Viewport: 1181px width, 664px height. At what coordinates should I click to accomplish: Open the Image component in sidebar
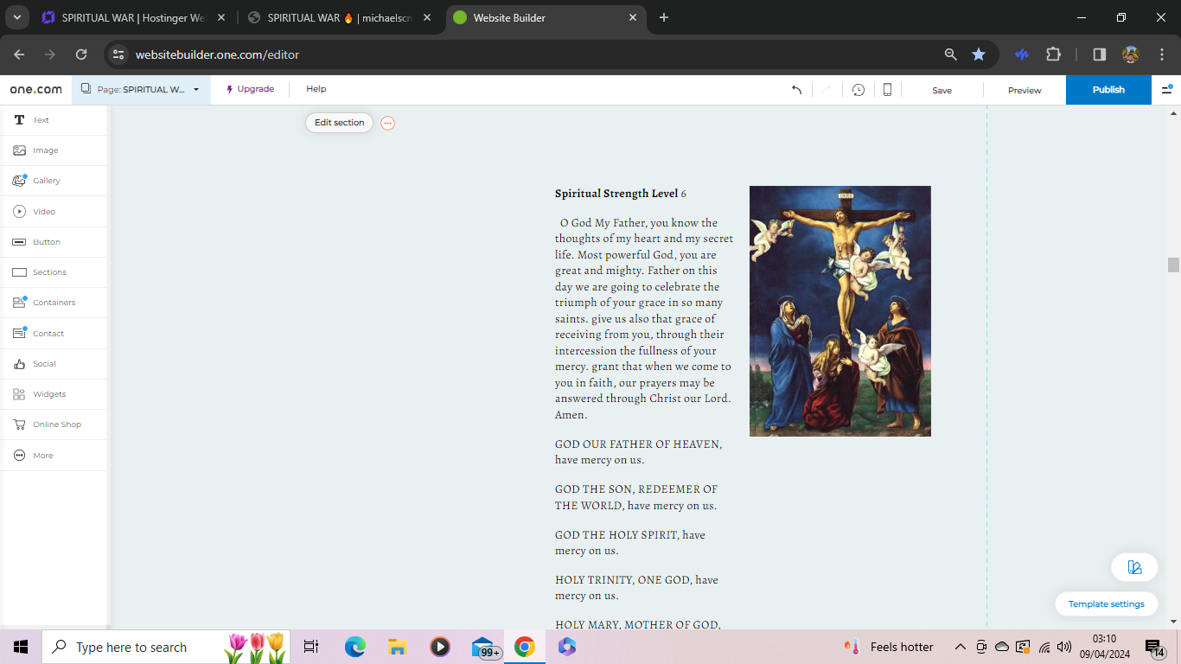coord(54,150)
